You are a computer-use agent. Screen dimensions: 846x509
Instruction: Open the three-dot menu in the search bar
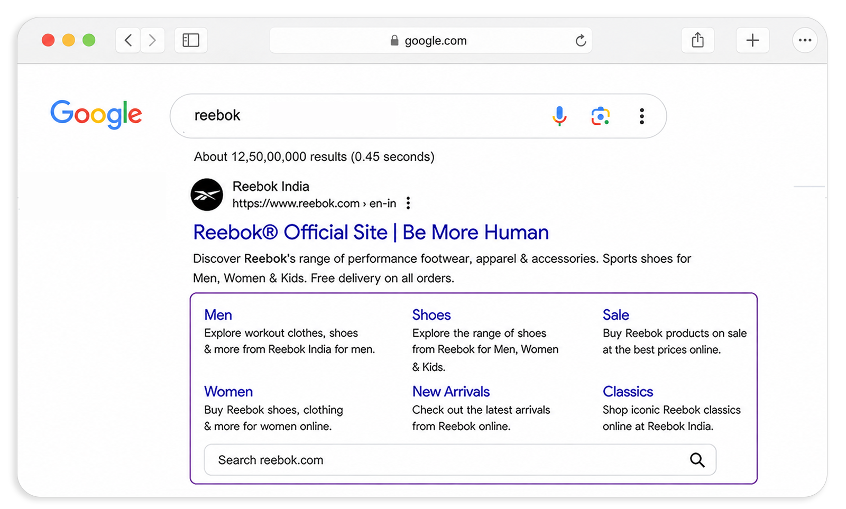(x=641, y=116)
